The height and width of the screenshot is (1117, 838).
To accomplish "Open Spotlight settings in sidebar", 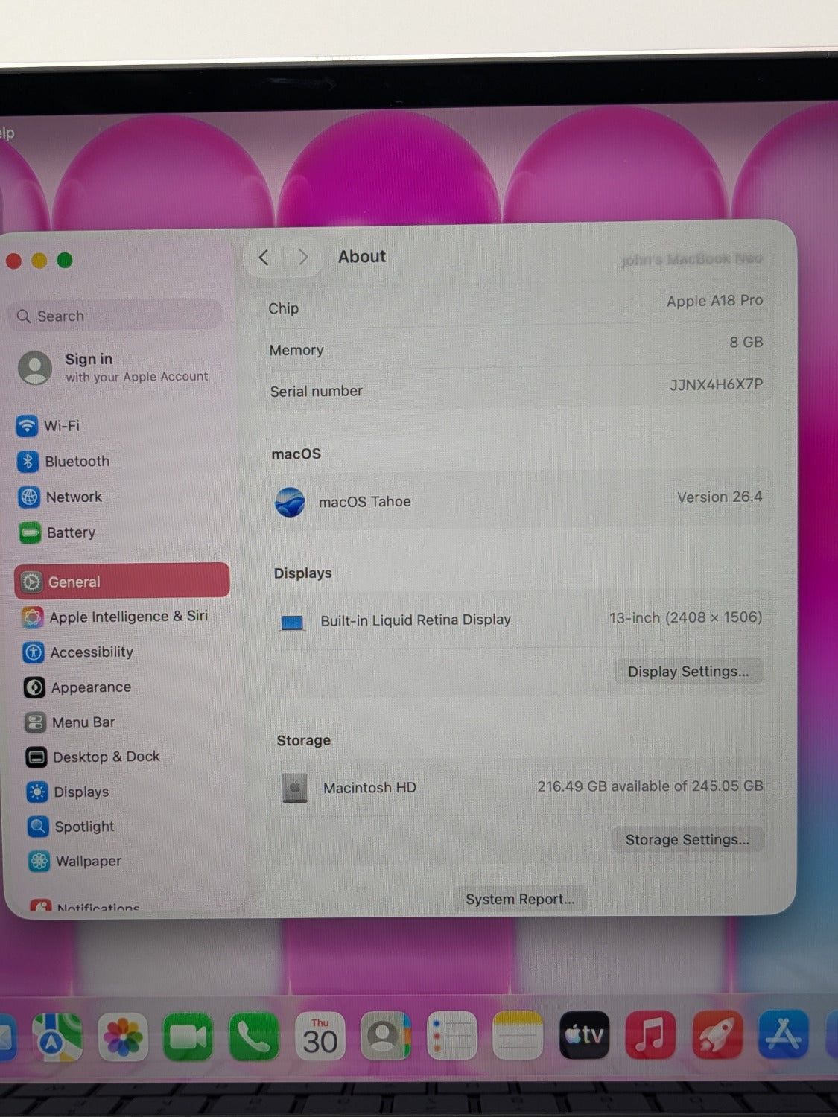I will pyautogui.click(x=71, y=827).
